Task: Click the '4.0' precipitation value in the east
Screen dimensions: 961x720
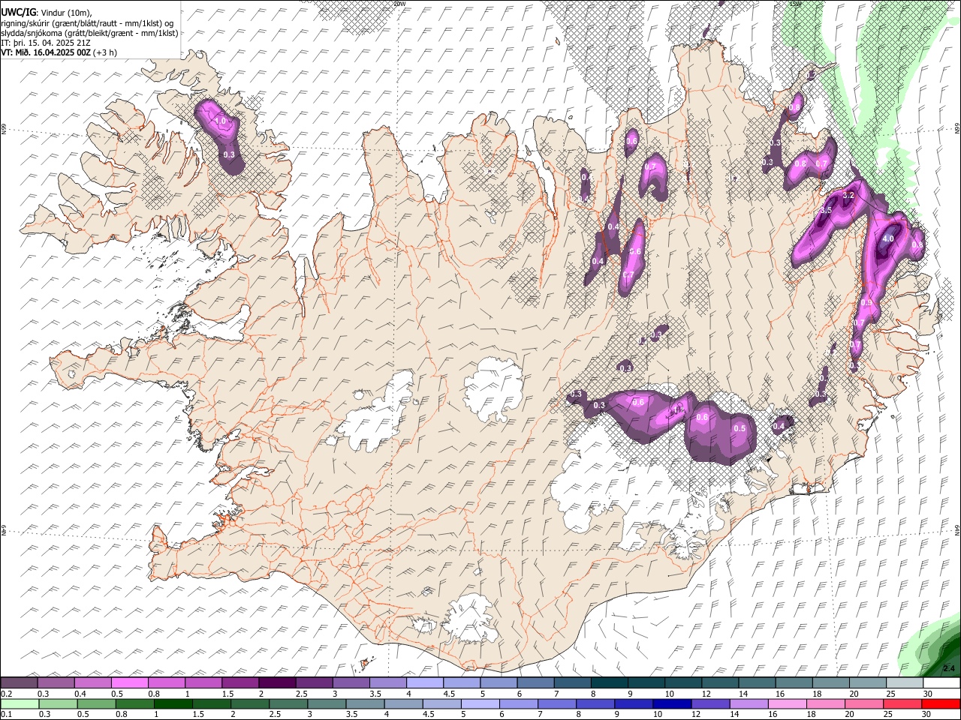Action: 888,238
